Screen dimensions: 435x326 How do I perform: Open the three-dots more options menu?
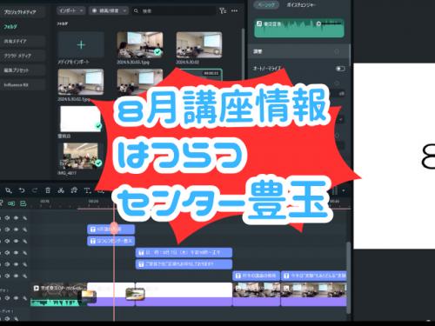pos(234,11)
